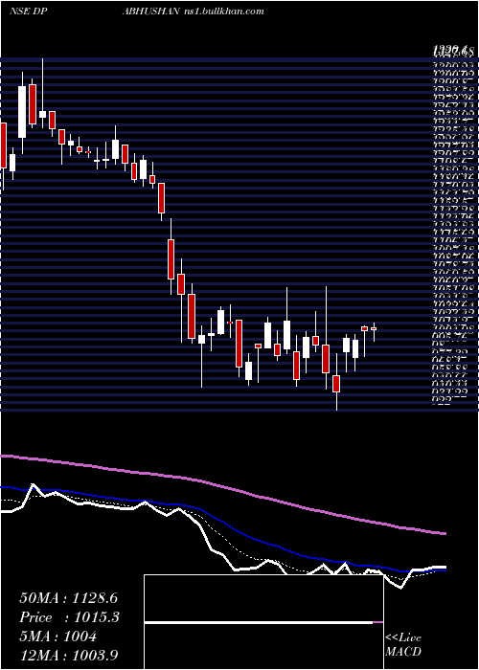
Task: Click the Price : 1015.3 value
Action: (69, 617)
